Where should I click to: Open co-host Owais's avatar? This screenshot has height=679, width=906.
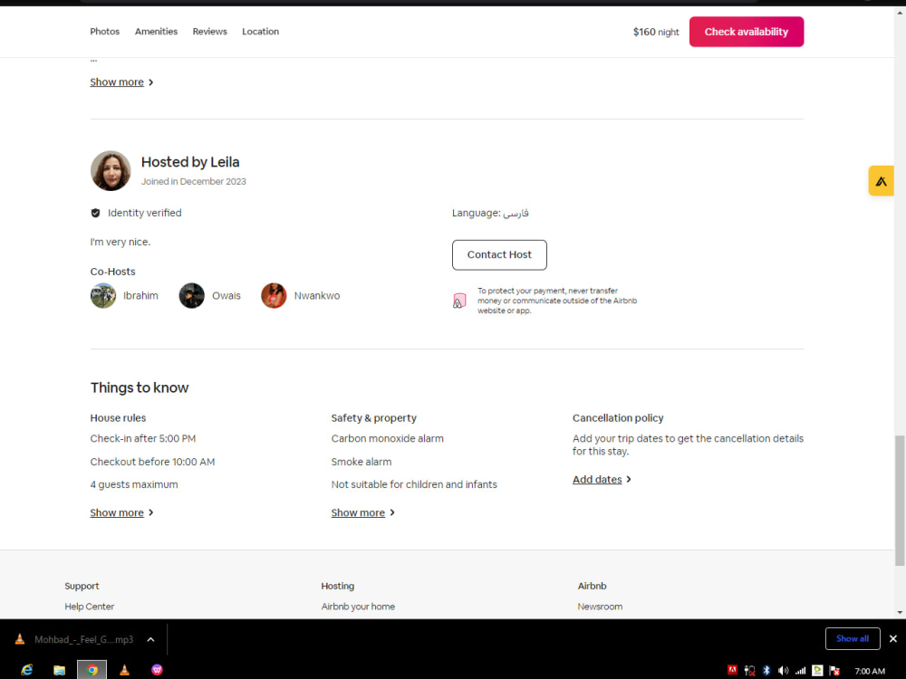pos(191,296)
